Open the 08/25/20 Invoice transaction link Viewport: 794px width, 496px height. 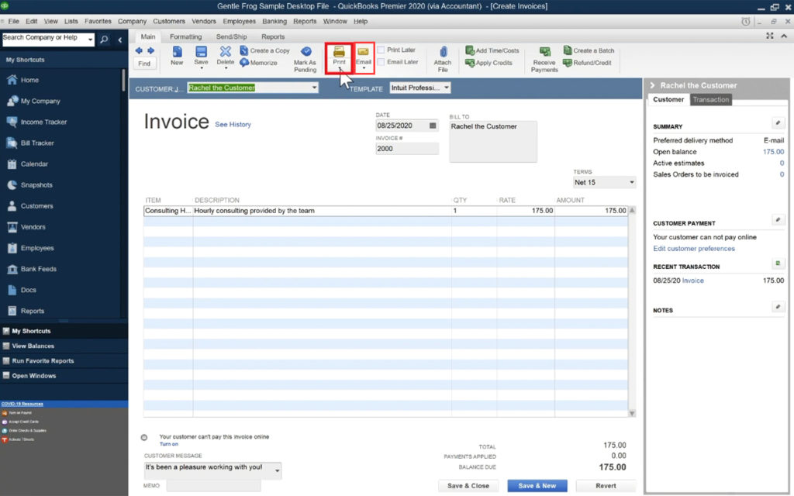coord(692,281)
